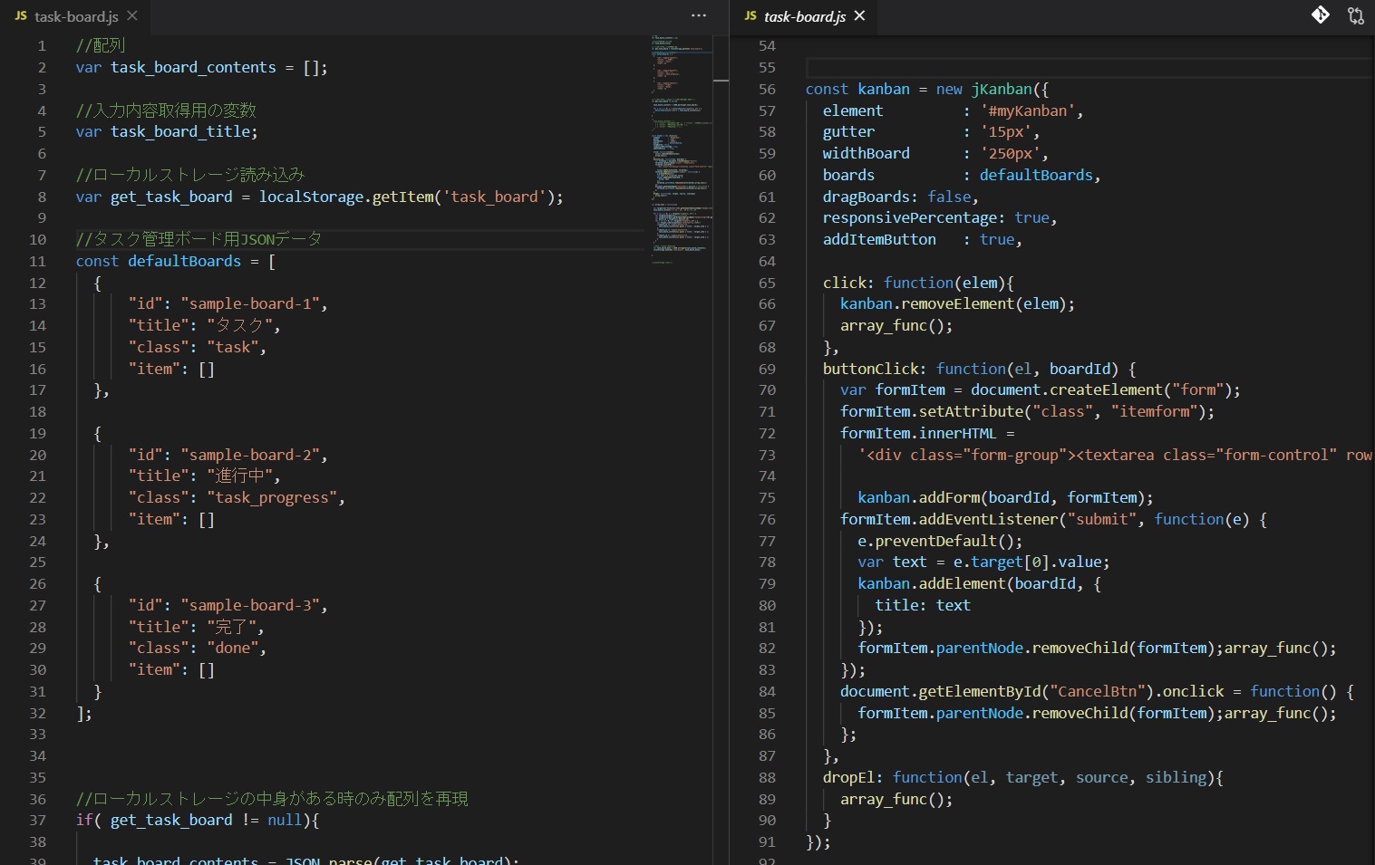Click the "CancelBtn" string in getElementById
The height and width of the screenshot is (865, 1375).
click(1097, 692)
